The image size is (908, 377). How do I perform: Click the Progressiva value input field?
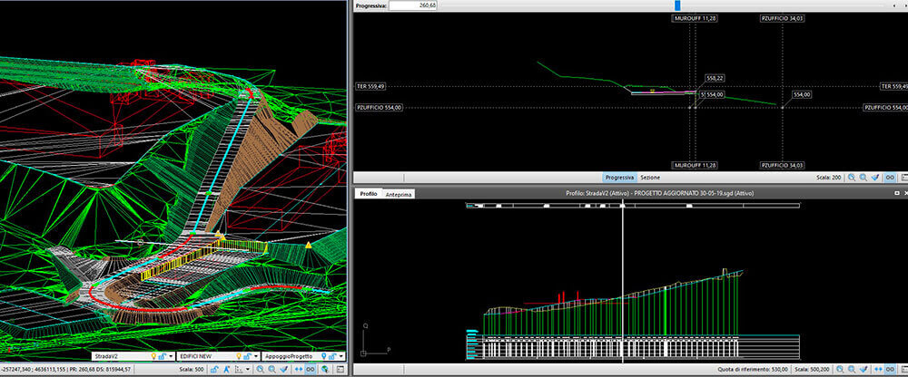pyautogui.click(x=414, y=5)
